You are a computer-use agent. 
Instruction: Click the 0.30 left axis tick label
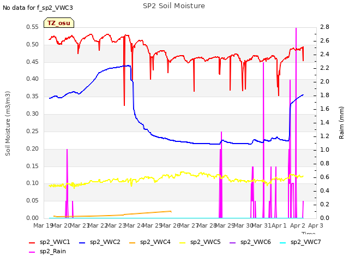[x=32, y=114]
